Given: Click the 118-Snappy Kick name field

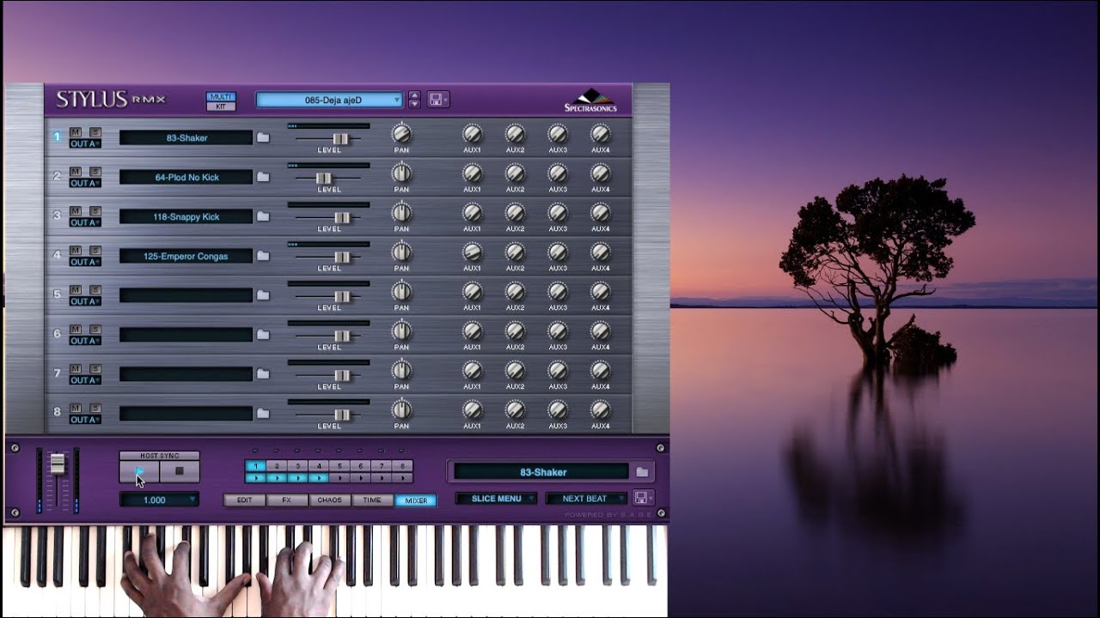Looking at the screenshot, I should point(186,216).
